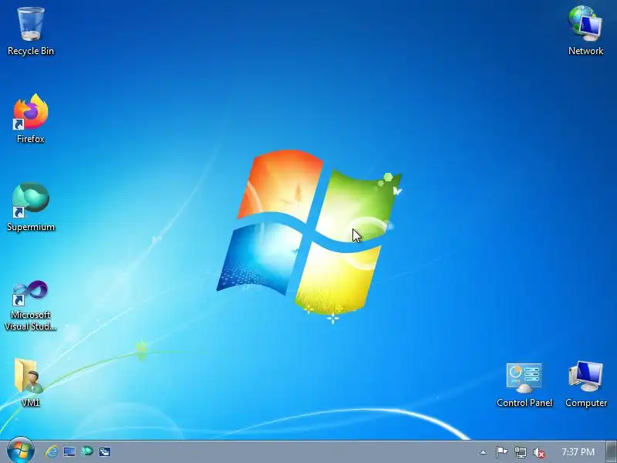Select the Supermium browser shortcut on the desktop
The image size is (617, 463).
(x=31, y=207)
